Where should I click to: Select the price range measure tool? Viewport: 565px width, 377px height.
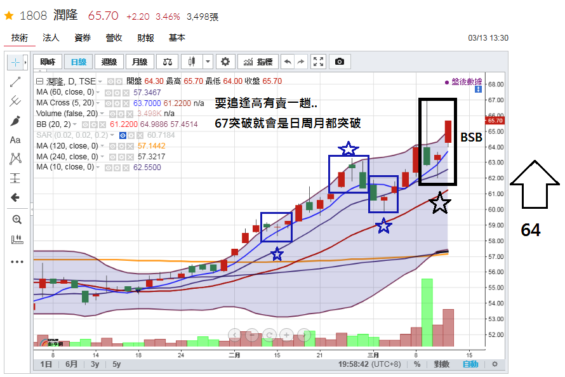tap(15, 178)
